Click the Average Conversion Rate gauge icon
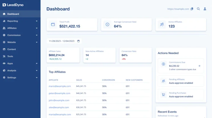The image size is (212, 118). point(107,24)
